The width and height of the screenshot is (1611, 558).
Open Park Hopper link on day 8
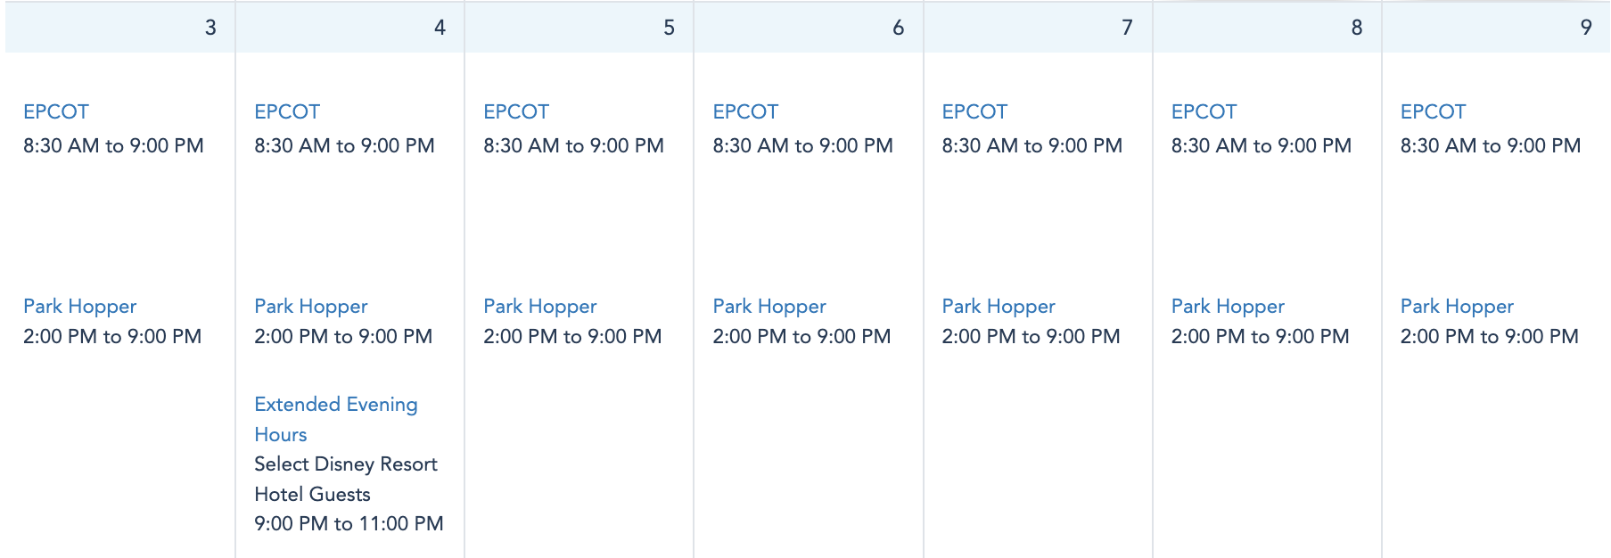click(1228, 307)
